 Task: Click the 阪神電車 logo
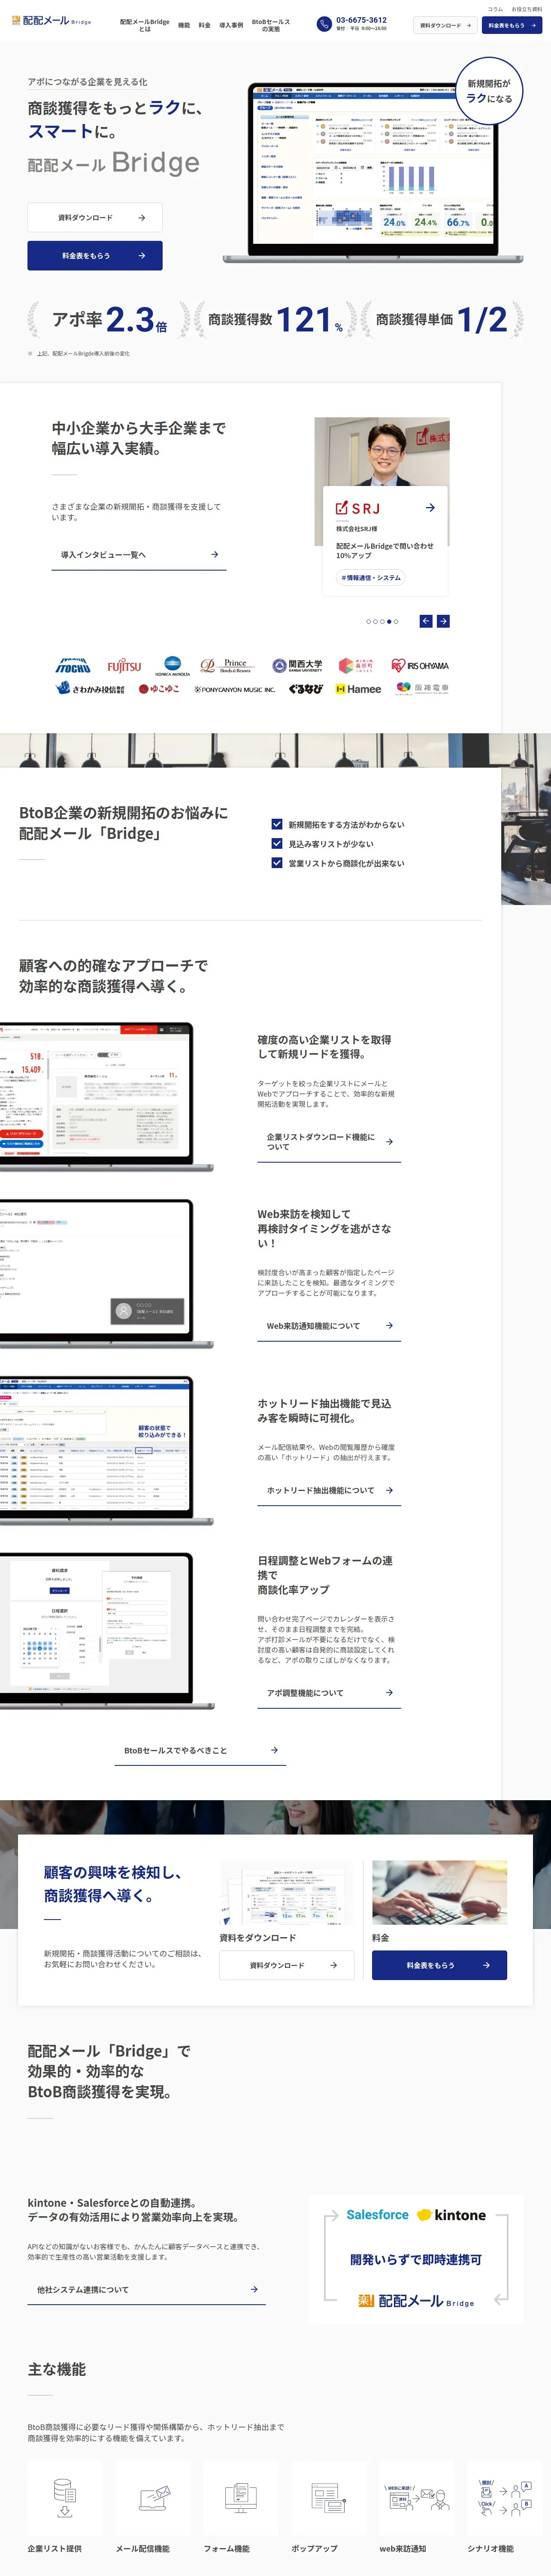(x=422, y=689)
